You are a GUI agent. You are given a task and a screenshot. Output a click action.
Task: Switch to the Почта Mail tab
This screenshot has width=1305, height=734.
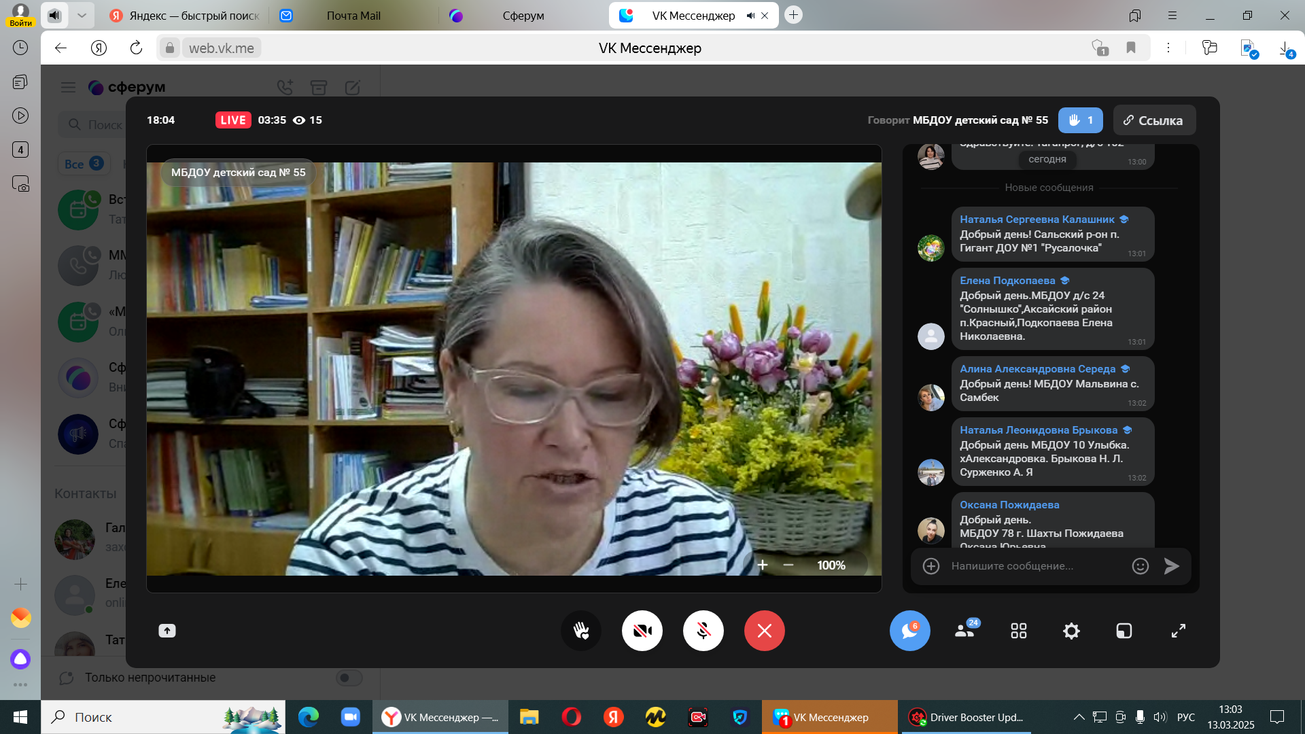coord(353,15)
